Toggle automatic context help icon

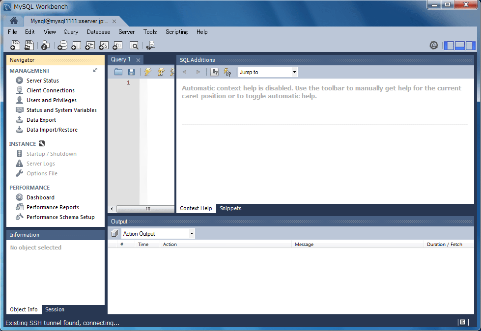tap(227, 72)
